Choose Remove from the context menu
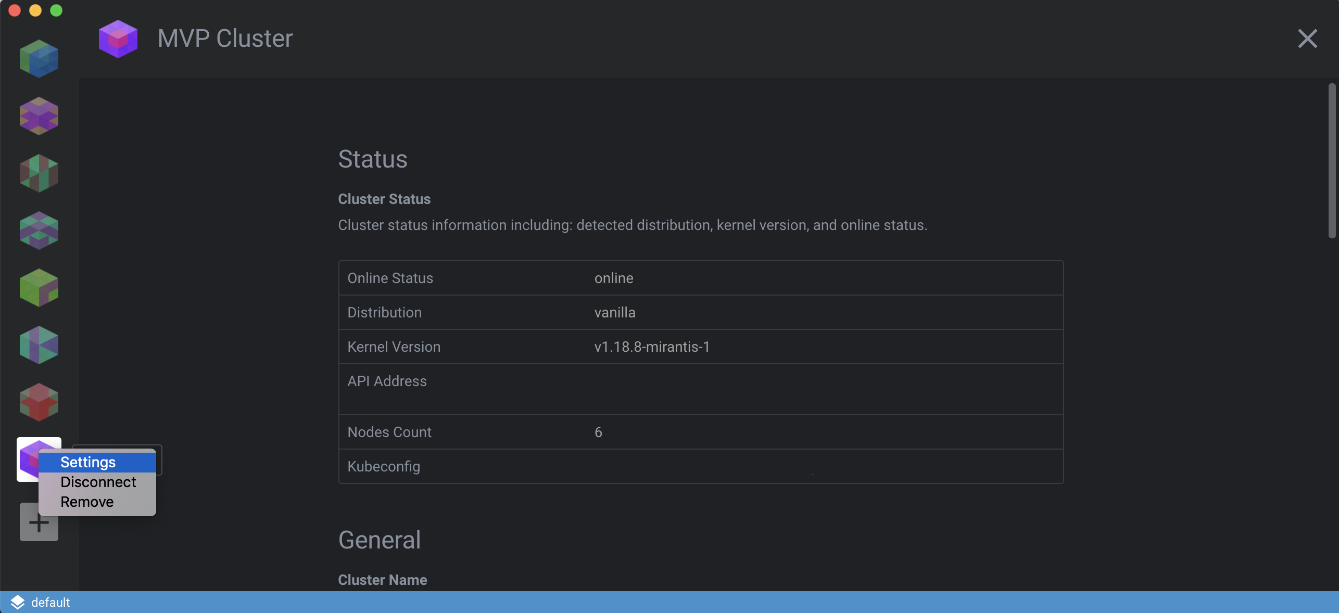 point(87,502)
